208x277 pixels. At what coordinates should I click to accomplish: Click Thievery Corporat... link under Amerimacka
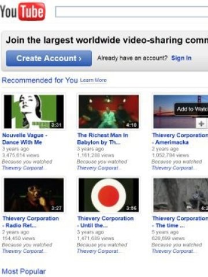click(x=174, y=168)
